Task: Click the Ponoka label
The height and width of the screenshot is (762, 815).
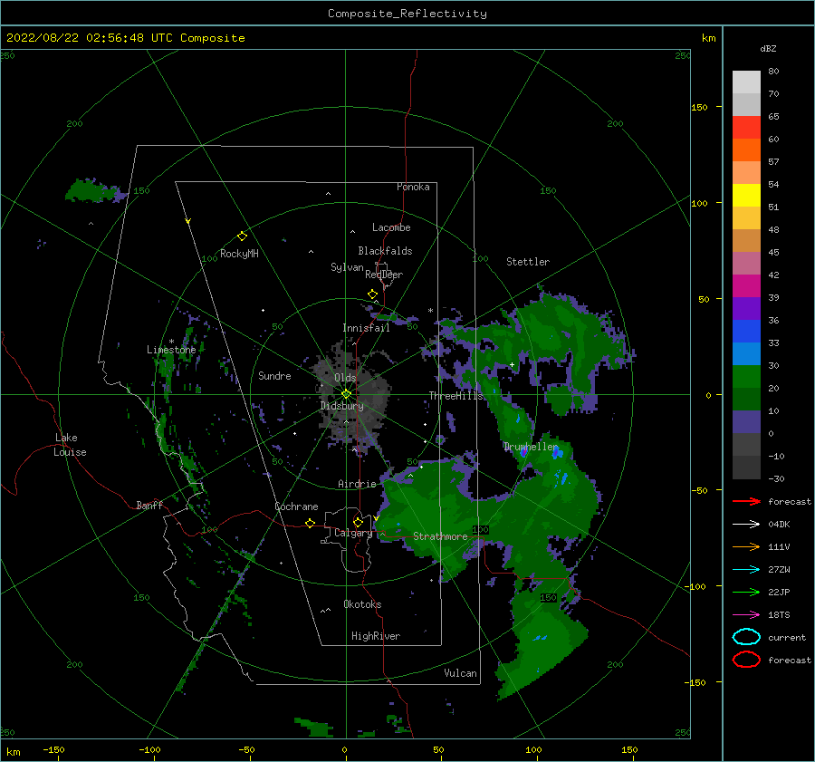Action: (413, 187)
